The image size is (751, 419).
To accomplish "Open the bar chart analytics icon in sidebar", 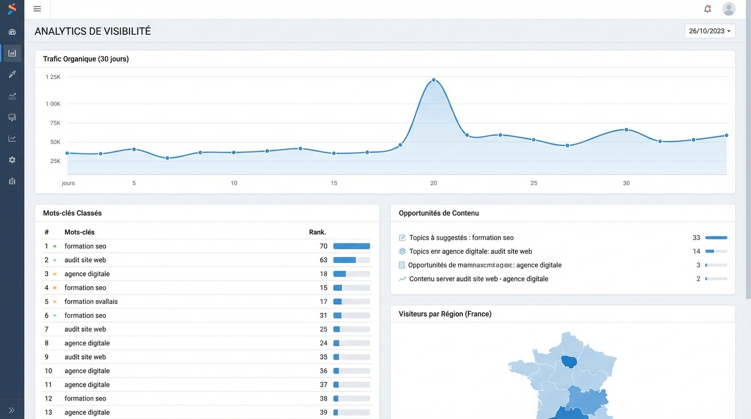I will (12, 53).
